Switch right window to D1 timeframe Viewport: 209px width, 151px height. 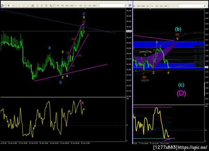tap(157, 6)
